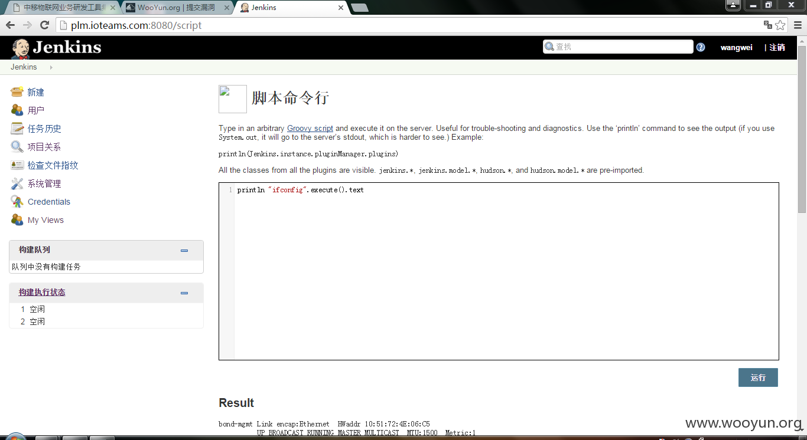Click the 注销 logout link
Viewport: 807px width, 440px height.
pyautogui.click(x=777, y=47)
